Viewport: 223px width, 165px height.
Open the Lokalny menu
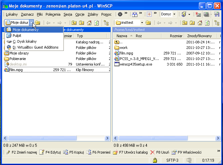[12, 14]
